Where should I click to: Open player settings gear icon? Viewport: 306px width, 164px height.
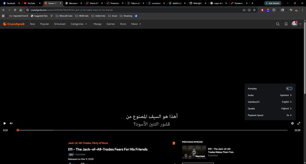[x=292, y=123]
